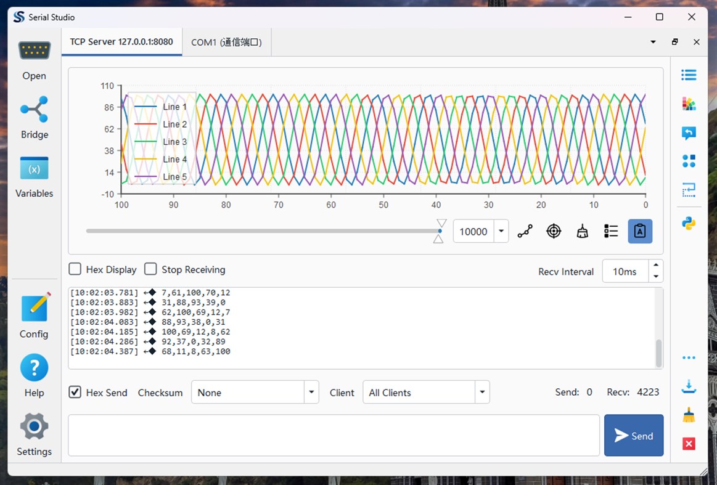This screenshot has width=717, height=485.
Task: Click log line 100,69,12,8,62
Action: 150,332
